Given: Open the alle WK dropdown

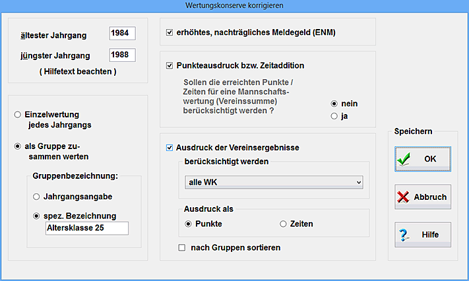Looking at the screenshot, I should (x=273, y=181).
